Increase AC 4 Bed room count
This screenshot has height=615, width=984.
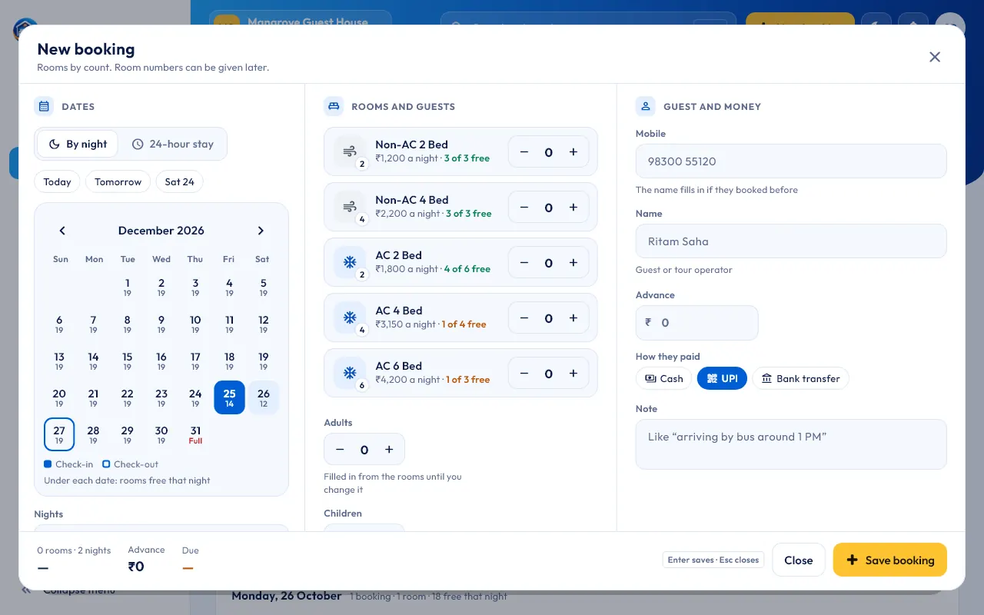pyautogui.click(x=573, y=318)
